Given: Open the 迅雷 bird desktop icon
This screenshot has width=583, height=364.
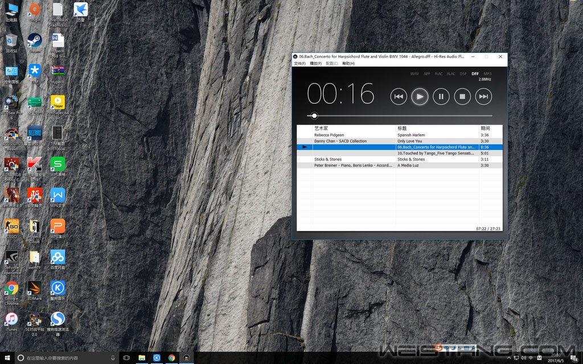Looking at the screenshot, I should [x=81, y=13].
